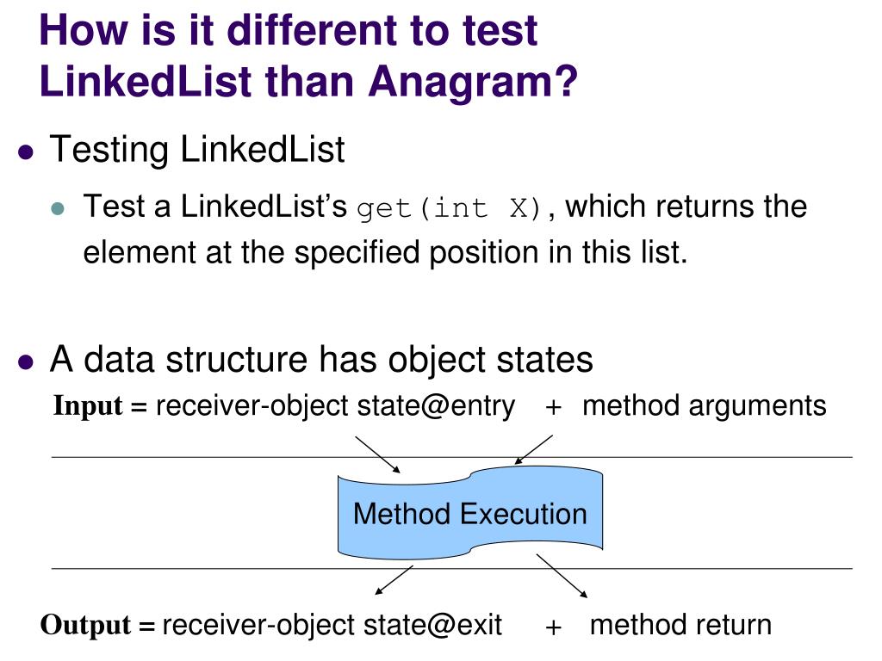The width and height of the screenshot is (882, 661).
Task: Click the 'method return' text
Action: [680, 625]
